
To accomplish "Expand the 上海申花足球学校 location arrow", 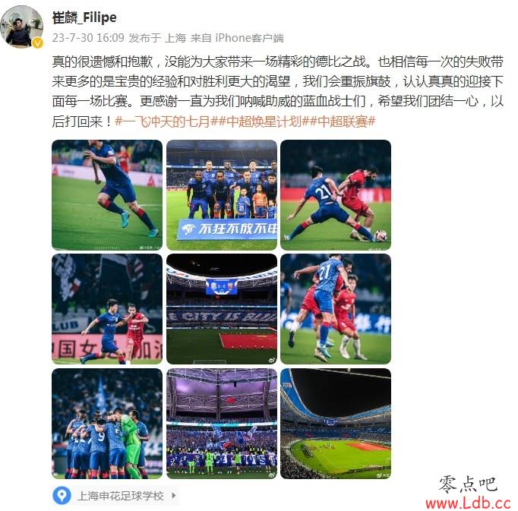I will tap(174, 496).
